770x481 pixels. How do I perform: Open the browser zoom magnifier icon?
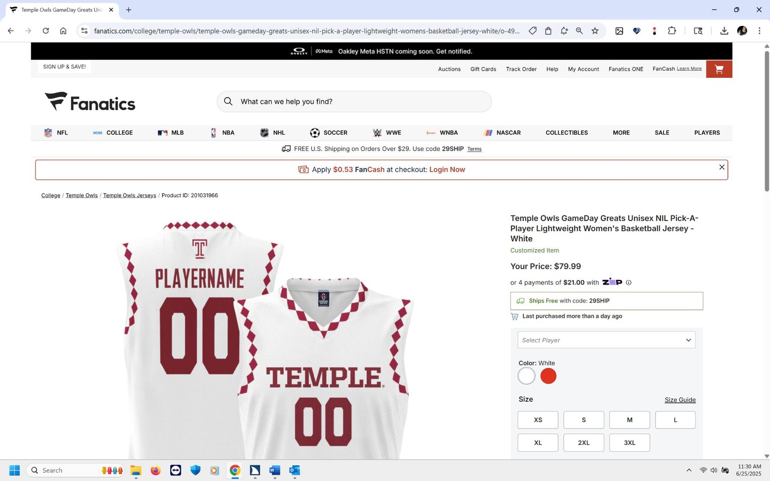point(579,31)
